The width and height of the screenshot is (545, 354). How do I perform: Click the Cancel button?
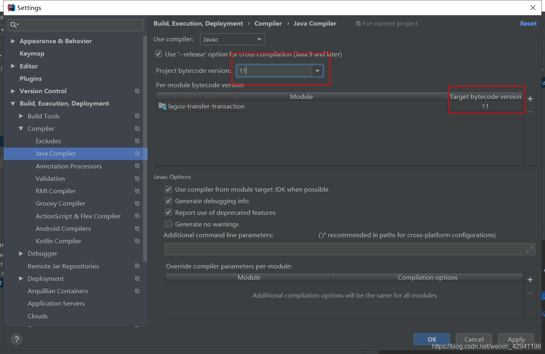474,339
